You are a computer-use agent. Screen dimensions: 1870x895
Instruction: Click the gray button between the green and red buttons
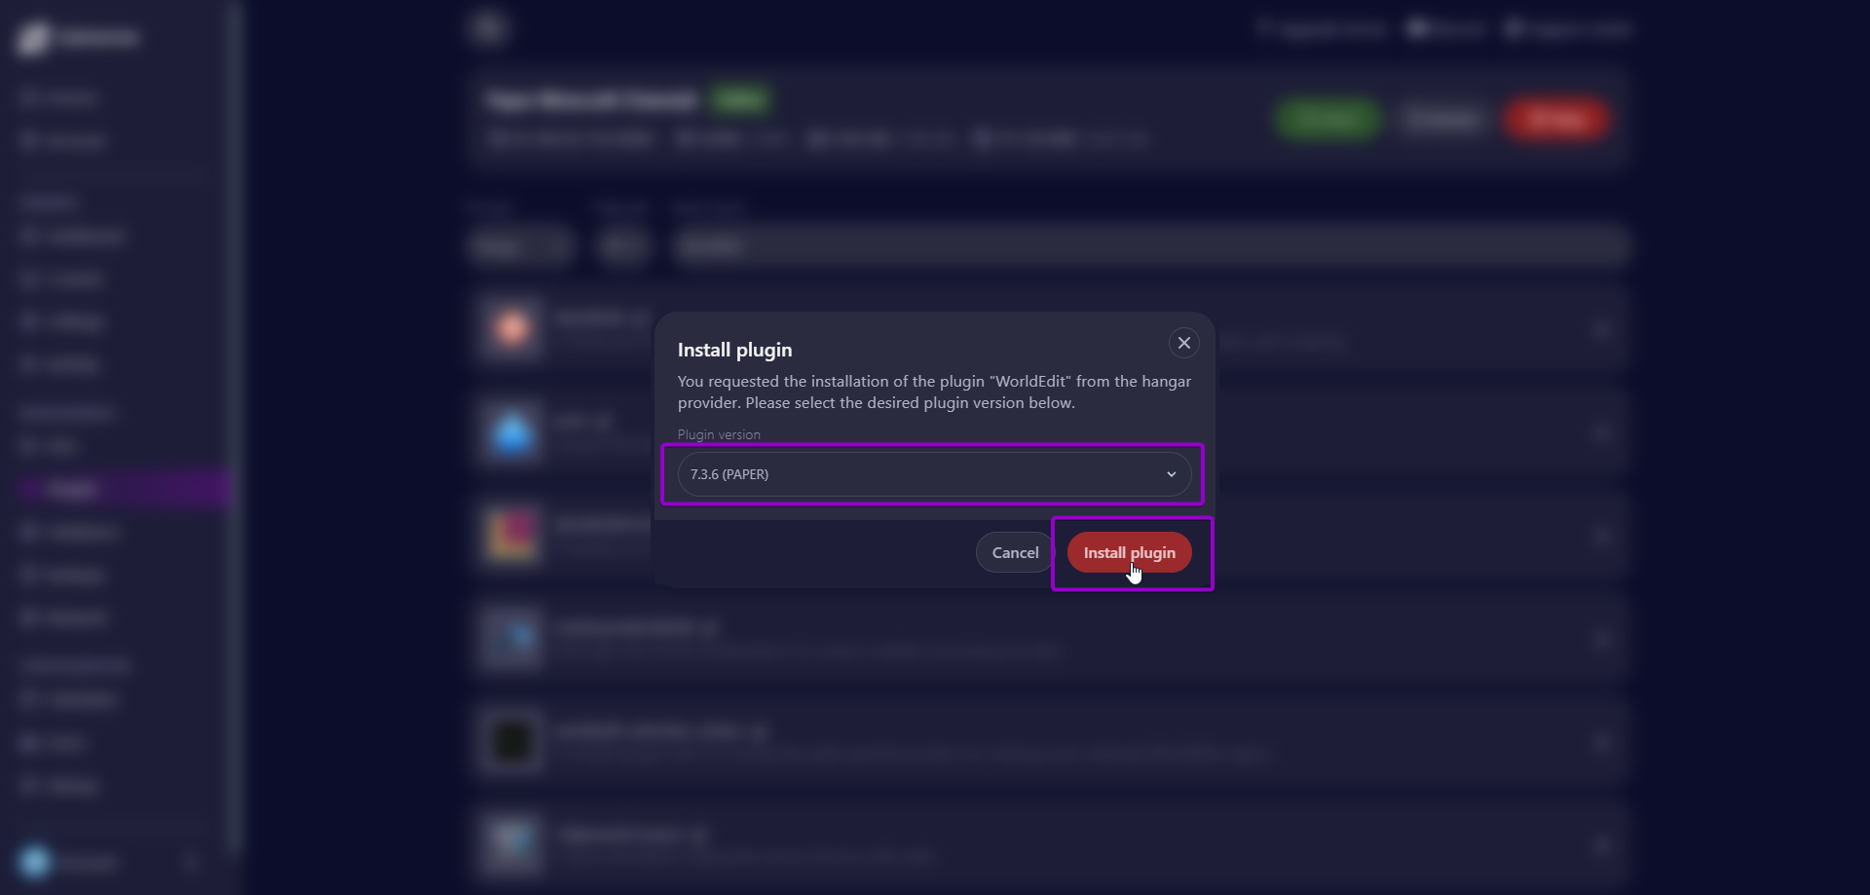click(1442, 119)
